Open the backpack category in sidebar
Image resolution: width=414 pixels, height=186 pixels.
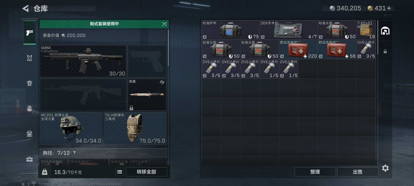pos(30,108)
